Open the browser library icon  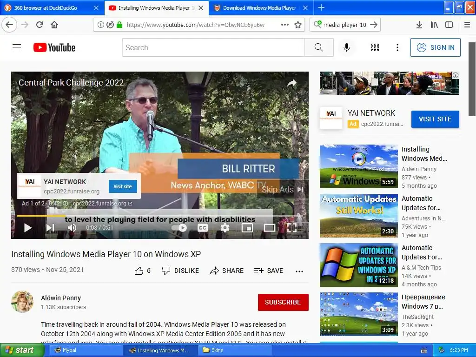click(434, 25)
